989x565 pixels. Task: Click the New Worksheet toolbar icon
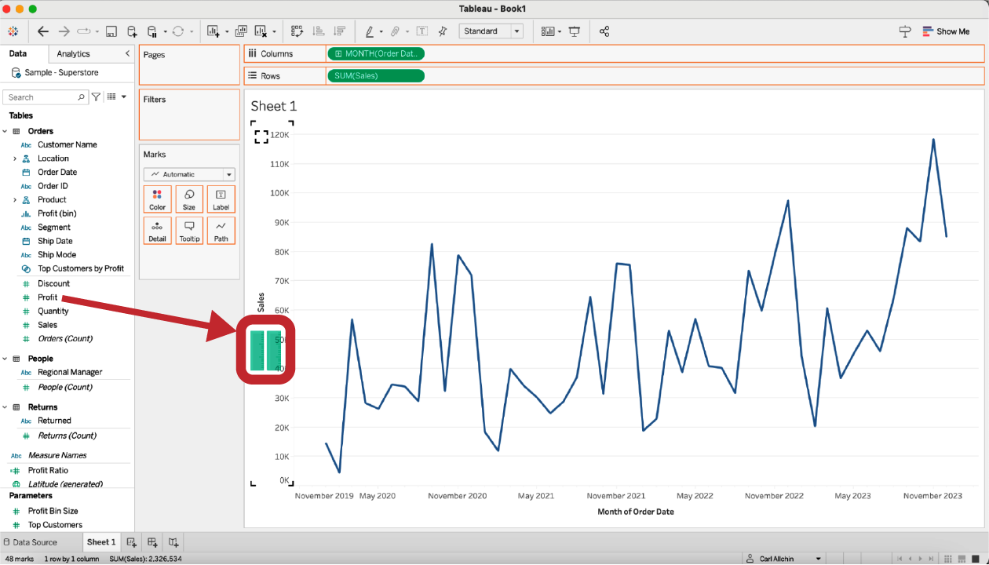(x=213, y=31)
